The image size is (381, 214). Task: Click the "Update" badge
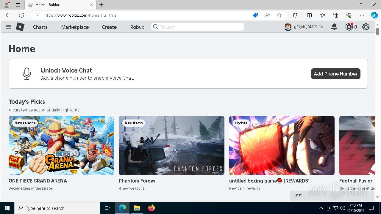point(241,123)
